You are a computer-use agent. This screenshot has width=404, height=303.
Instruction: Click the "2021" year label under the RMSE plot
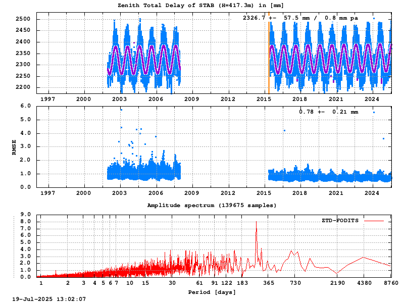tap(336, 193)
